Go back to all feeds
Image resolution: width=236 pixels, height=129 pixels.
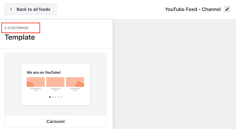[x=31, y=9]
